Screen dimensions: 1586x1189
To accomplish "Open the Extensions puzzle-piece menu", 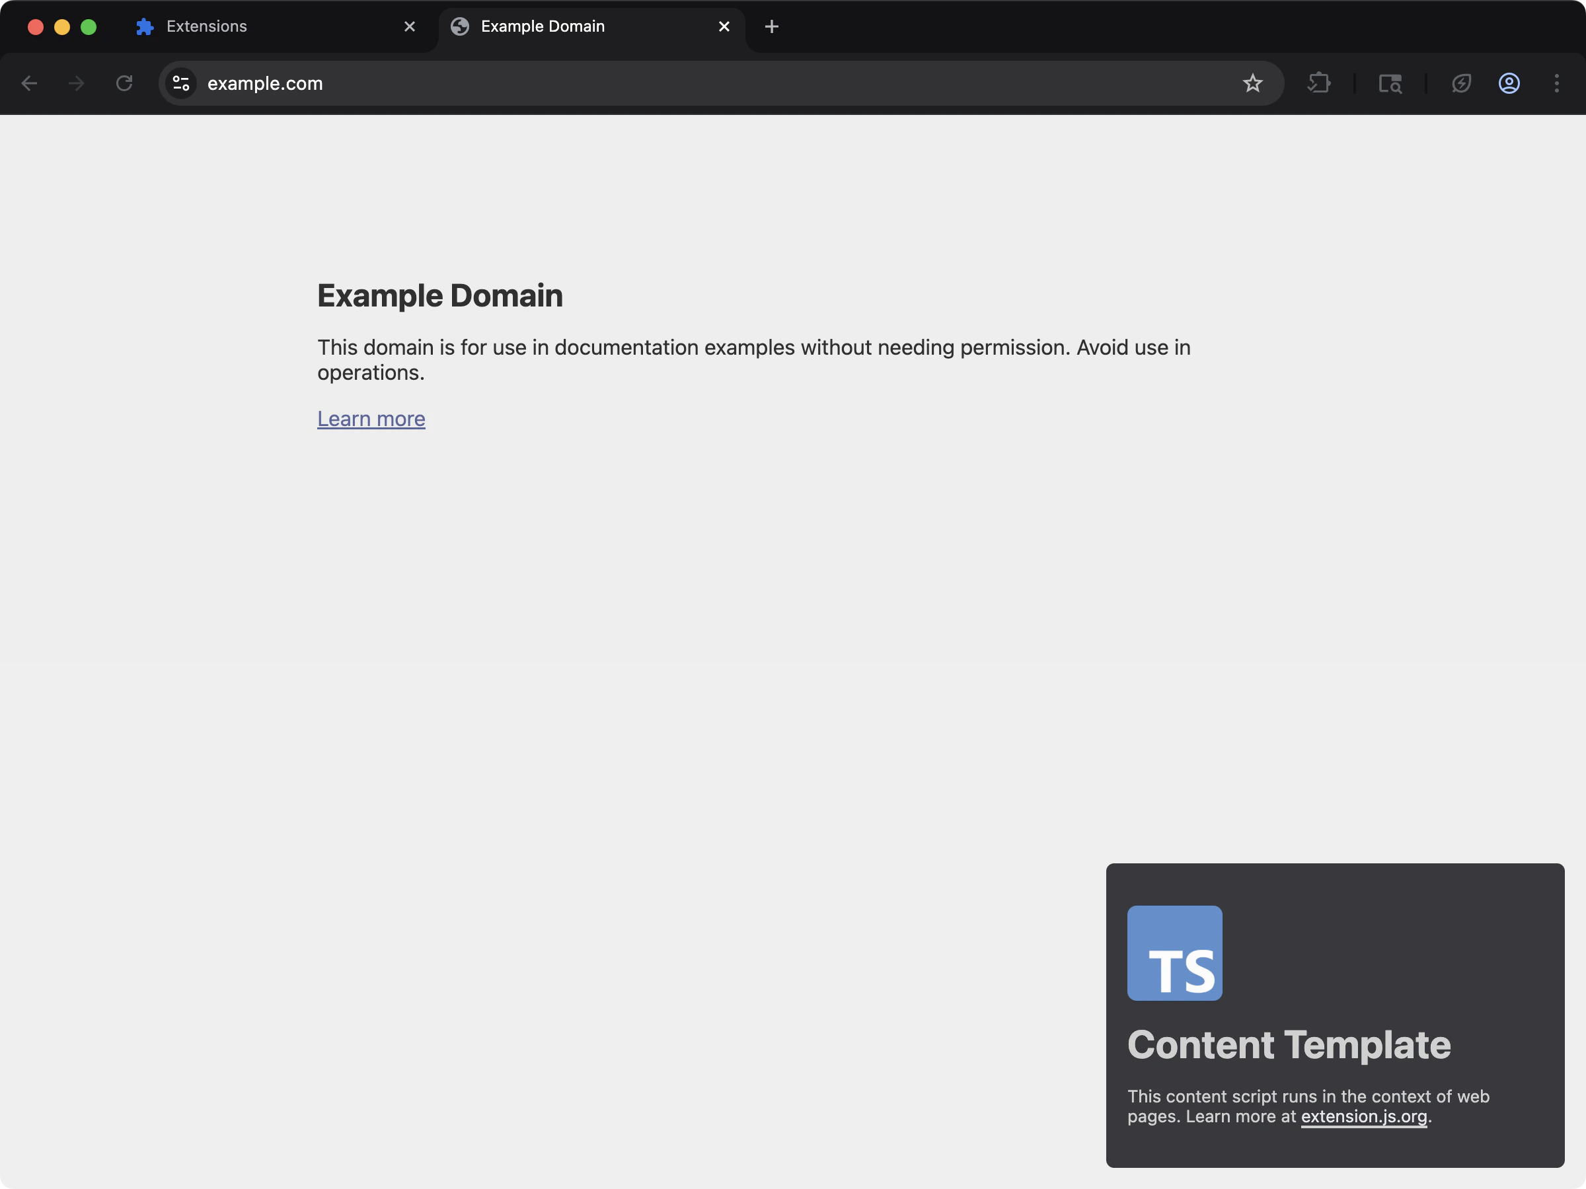I will pos(1319,83).
